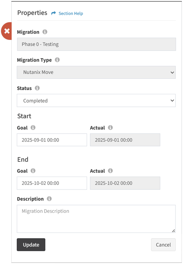Click the Start Actual info icon

pyautogui.click(x=110, y=127)
